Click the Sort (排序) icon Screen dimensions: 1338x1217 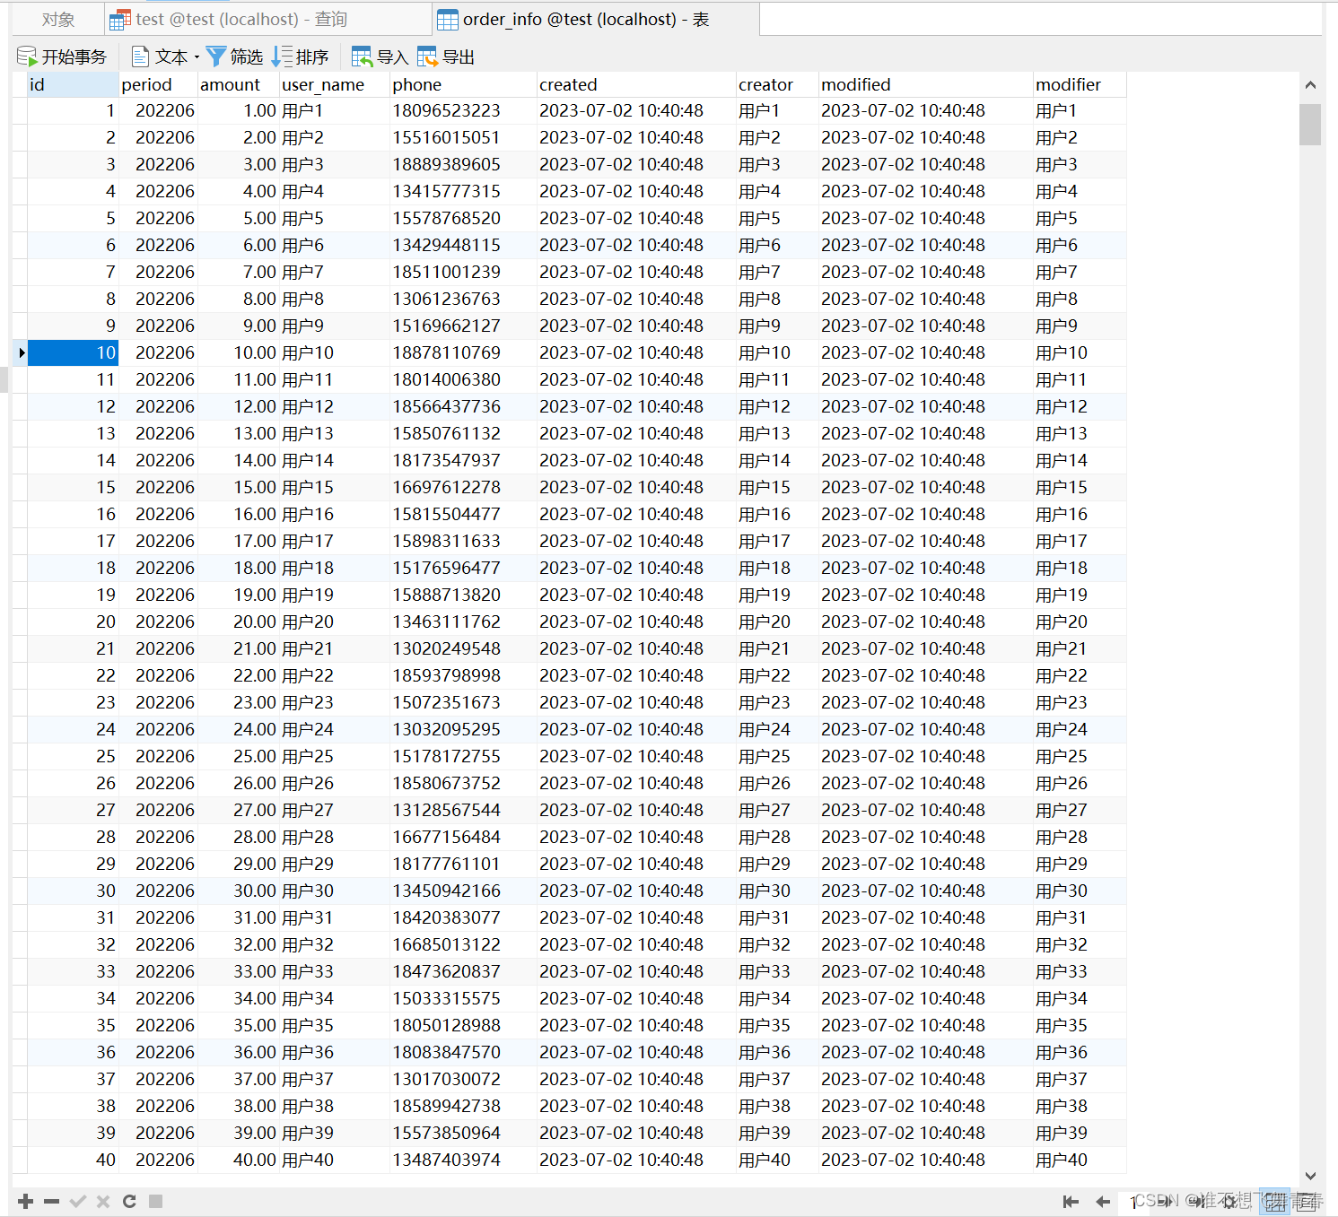tap(282, 57)
